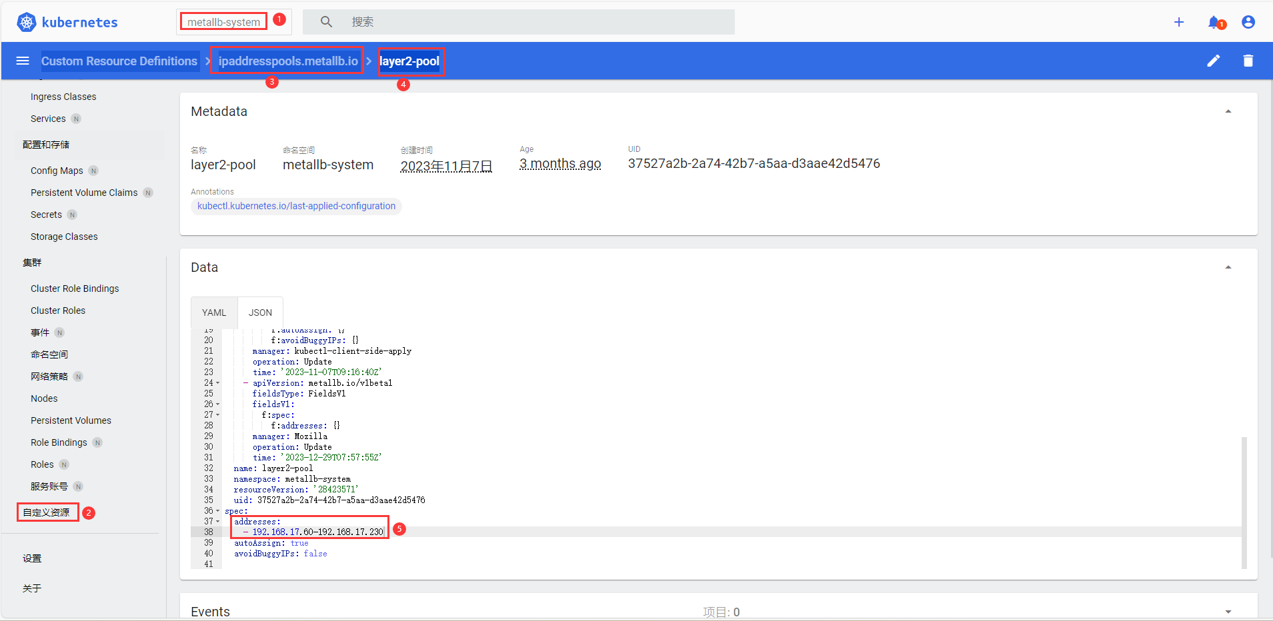The image size is (1273, 621).
Task: Open the notifications bell
Action: [x=1215, y=23]
